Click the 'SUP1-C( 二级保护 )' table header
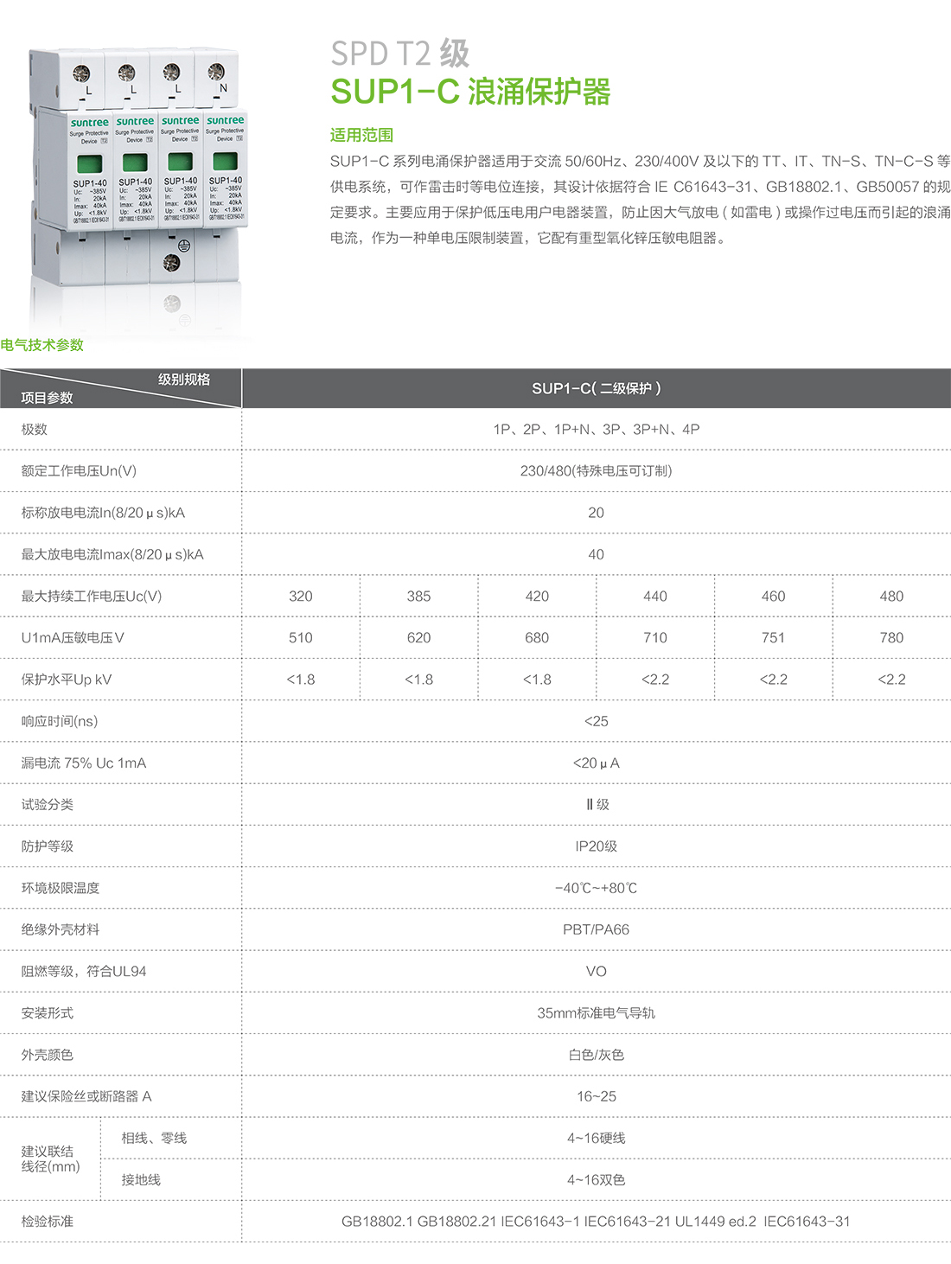 [597, 388]
